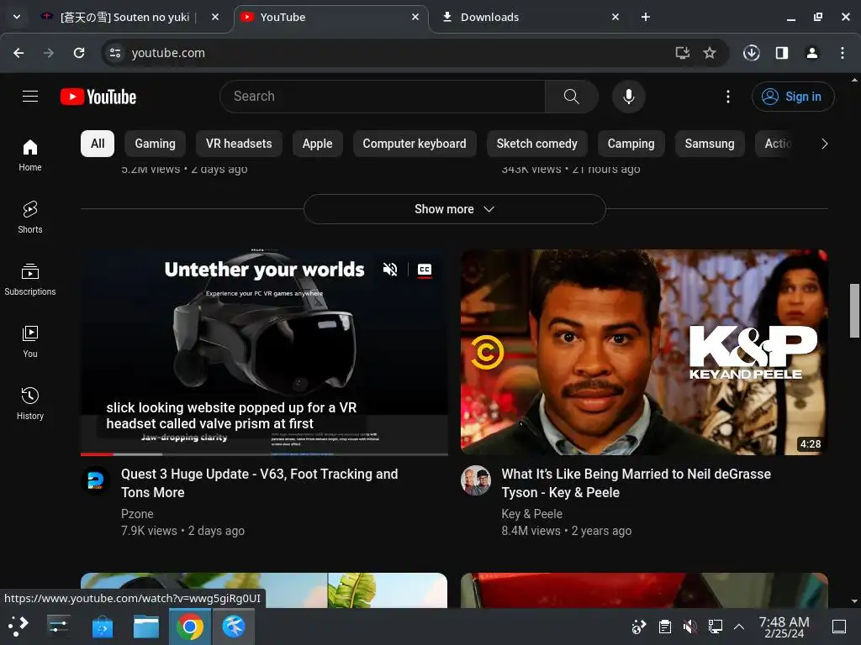Close the Downloads tab

click(615, 17)
